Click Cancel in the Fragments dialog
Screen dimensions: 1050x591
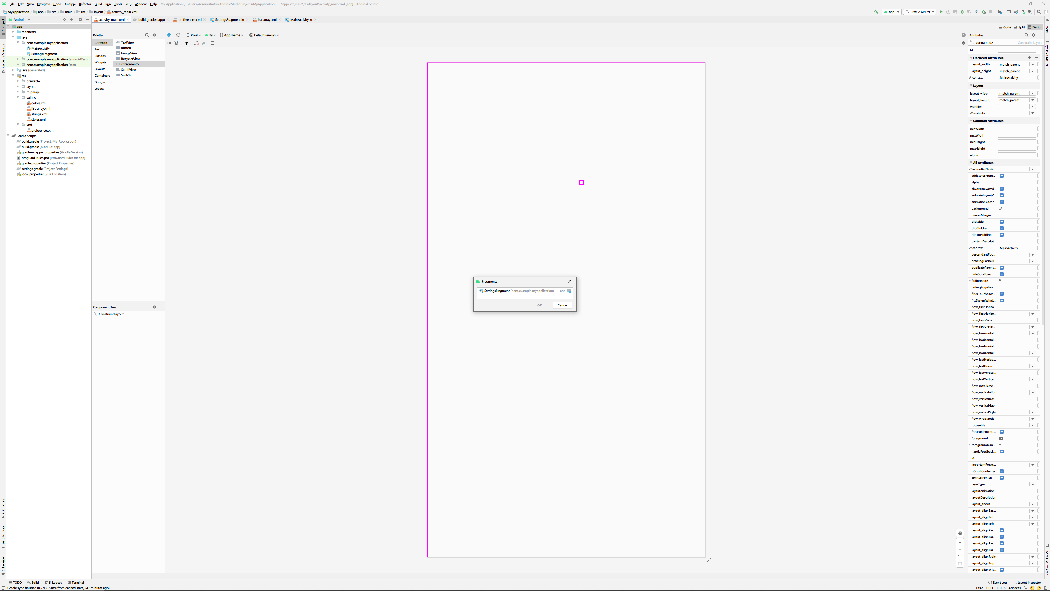coord(562,305)
